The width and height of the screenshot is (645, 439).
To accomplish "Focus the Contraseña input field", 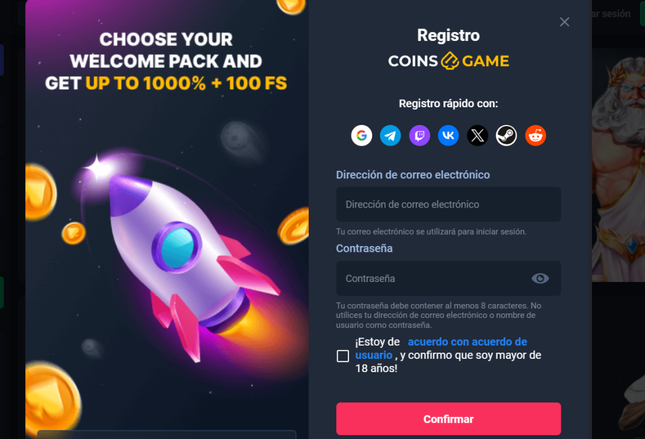I will (448, 278).
